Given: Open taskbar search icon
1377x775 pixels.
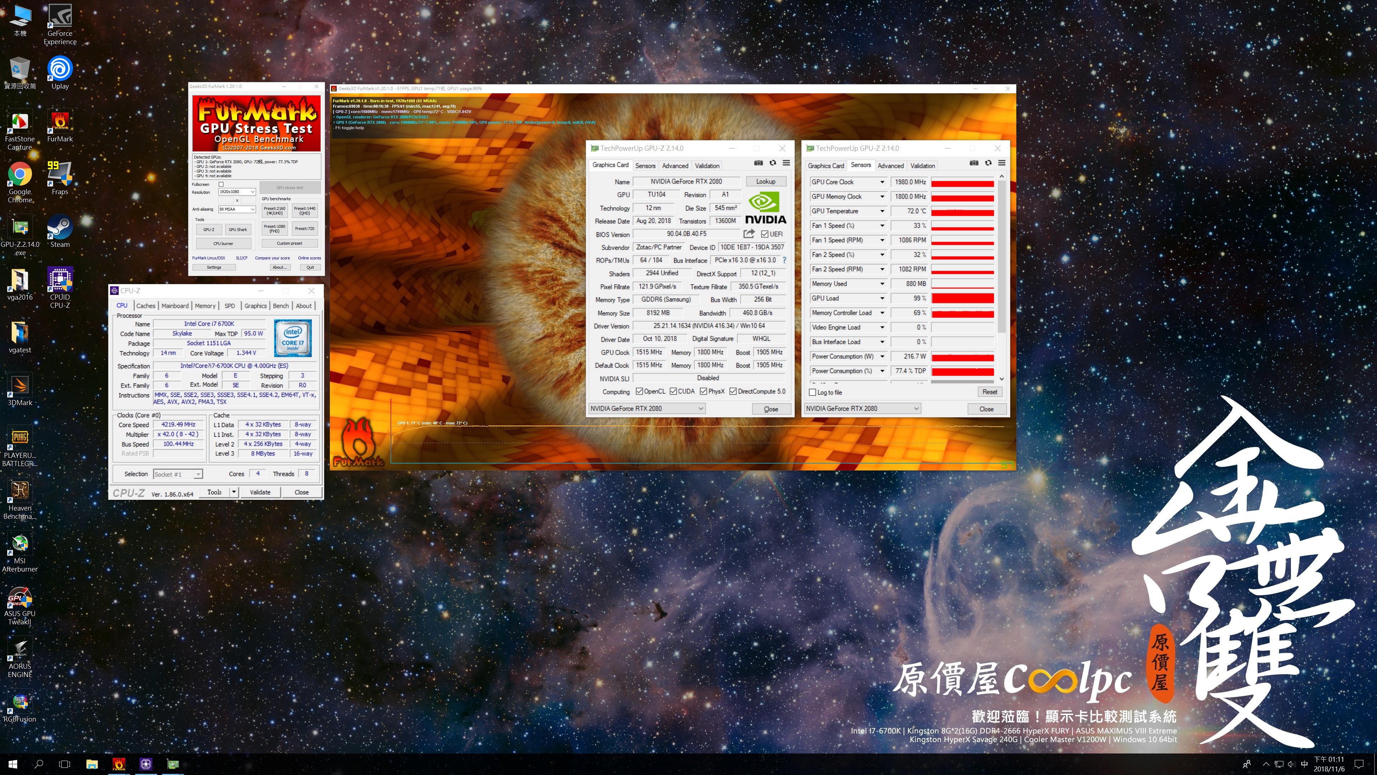Looking at the screenshot, I should pos(38,764).
